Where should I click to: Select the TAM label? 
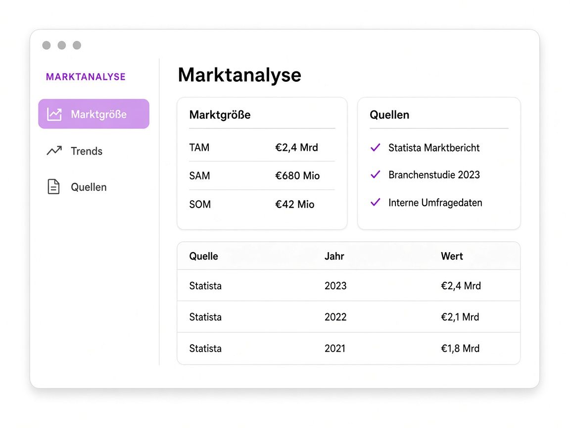[x=199, y=148]
